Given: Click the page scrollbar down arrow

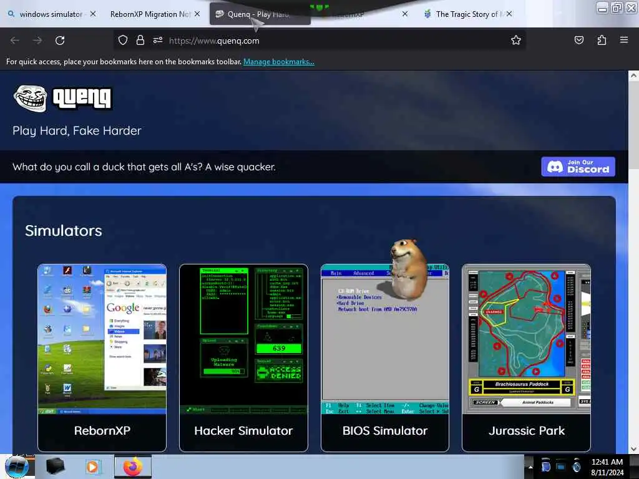Looking at the screenshot, I should (633, 448).
